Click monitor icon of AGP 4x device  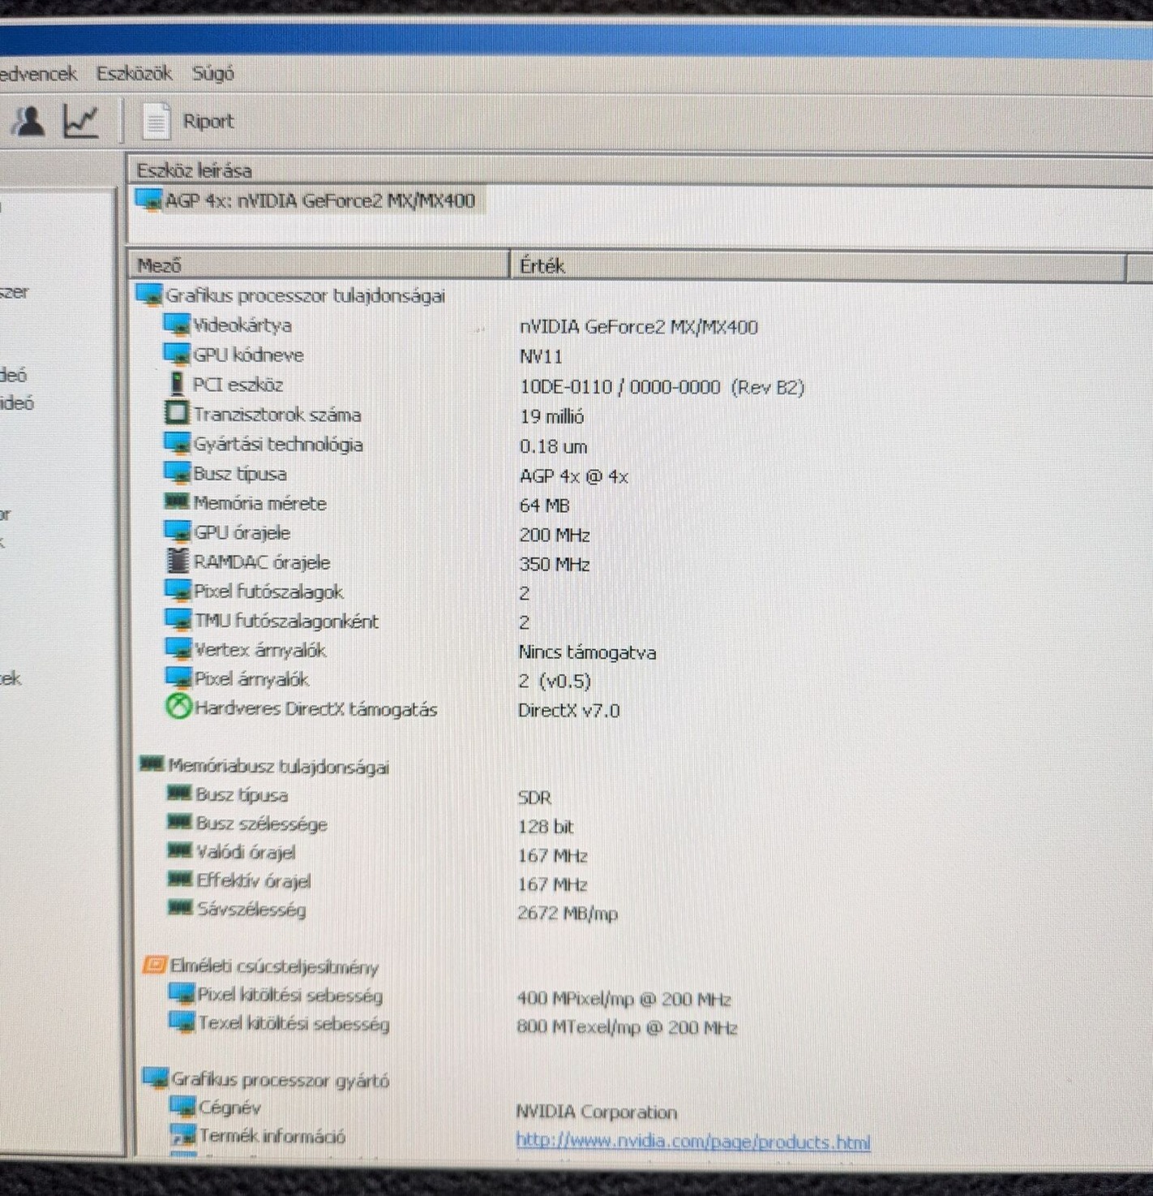point(149,200)
